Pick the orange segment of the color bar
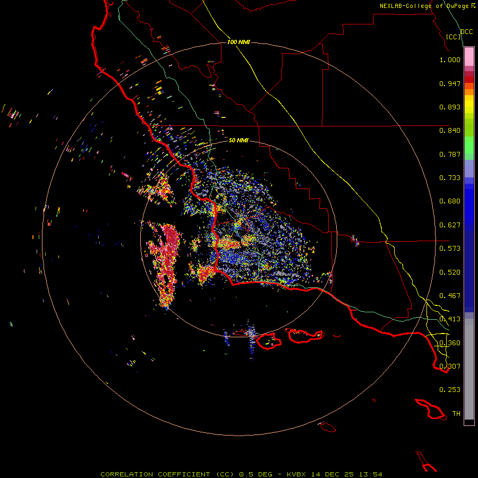Screen dimensions: 478x478 click(469, 92)
